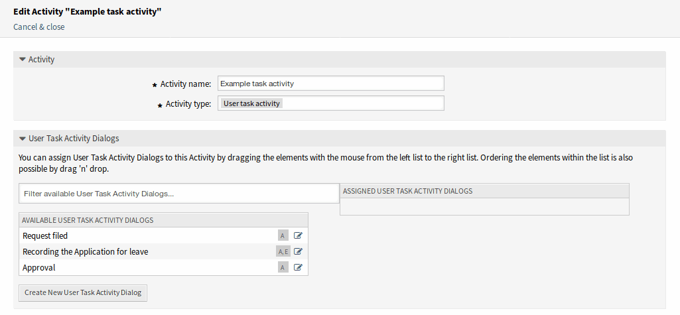Click the Activity type label

tap(188, 104)
